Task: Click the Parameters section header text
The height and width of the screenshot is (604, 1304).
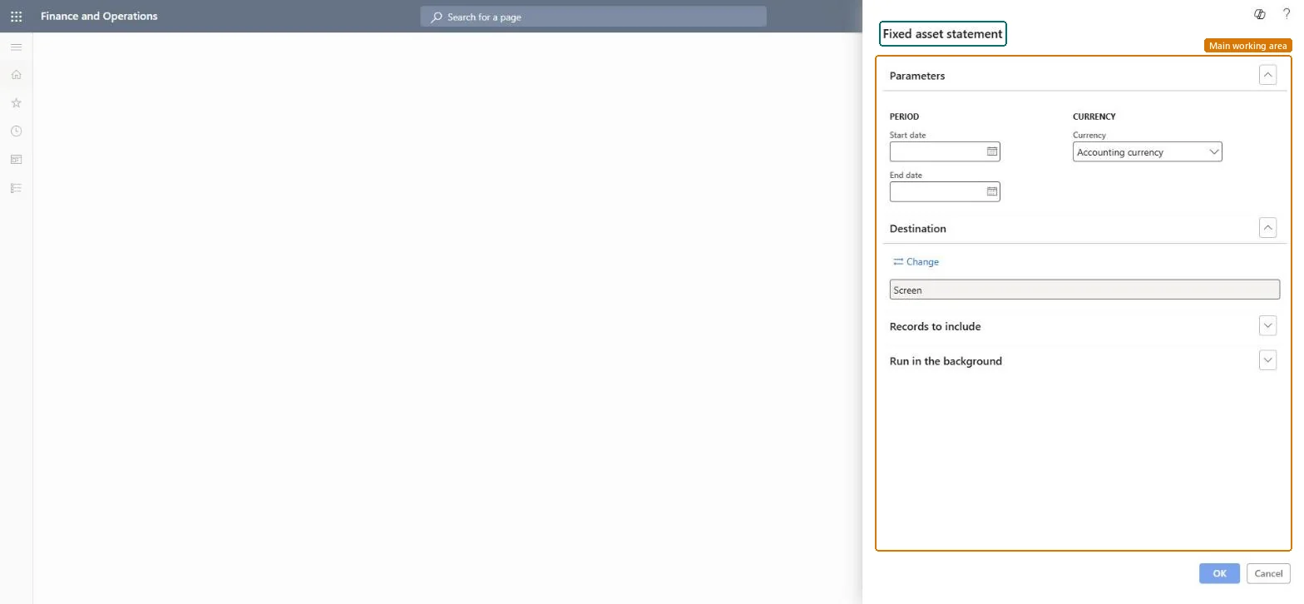Action: 917,76
